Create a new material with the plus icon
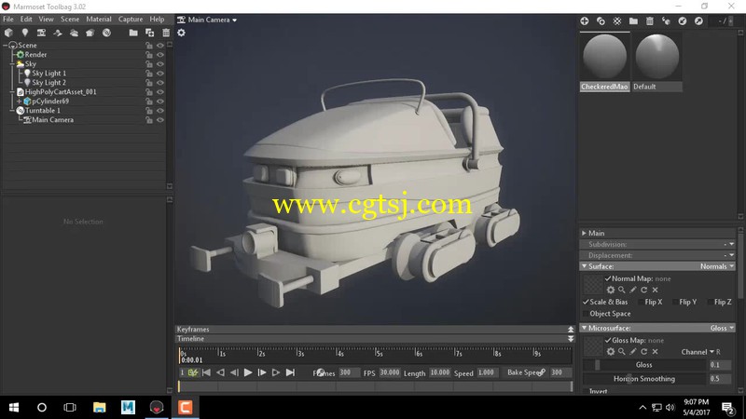The image size is (746, 419). coord(585,20)
